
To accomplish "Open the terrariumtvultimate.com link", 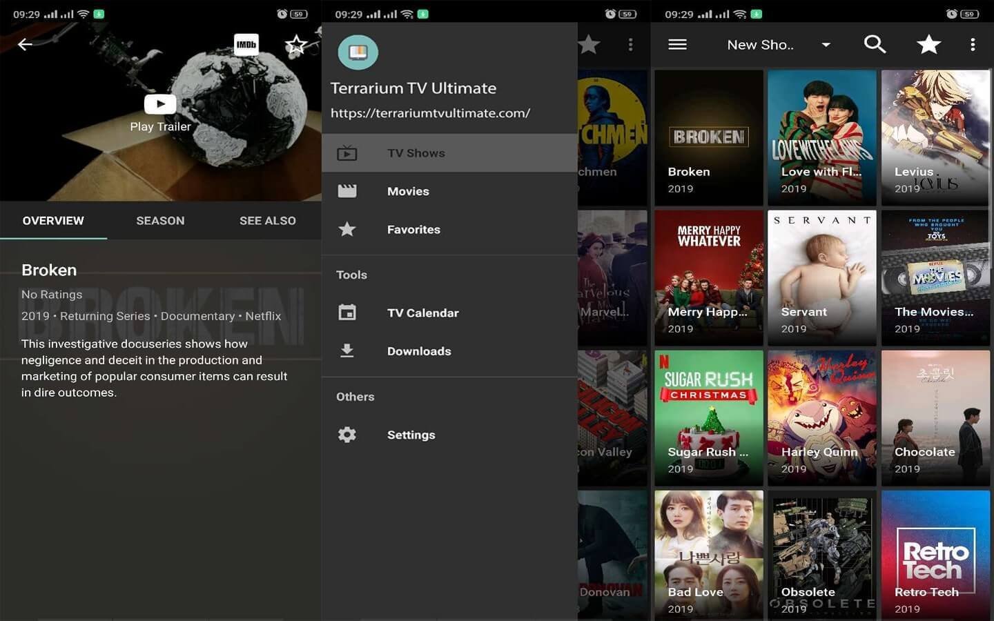I will point(431,112).
